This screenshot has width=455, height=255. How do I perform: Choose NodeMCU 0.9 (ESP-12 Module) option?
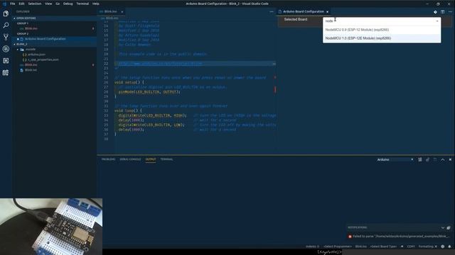point(382,30)
